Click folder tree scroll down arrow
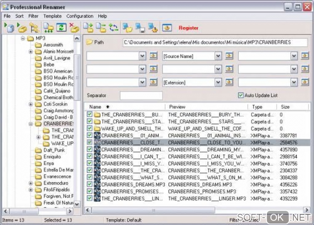This screenshot has height=225, width=314. pos(77,204)
